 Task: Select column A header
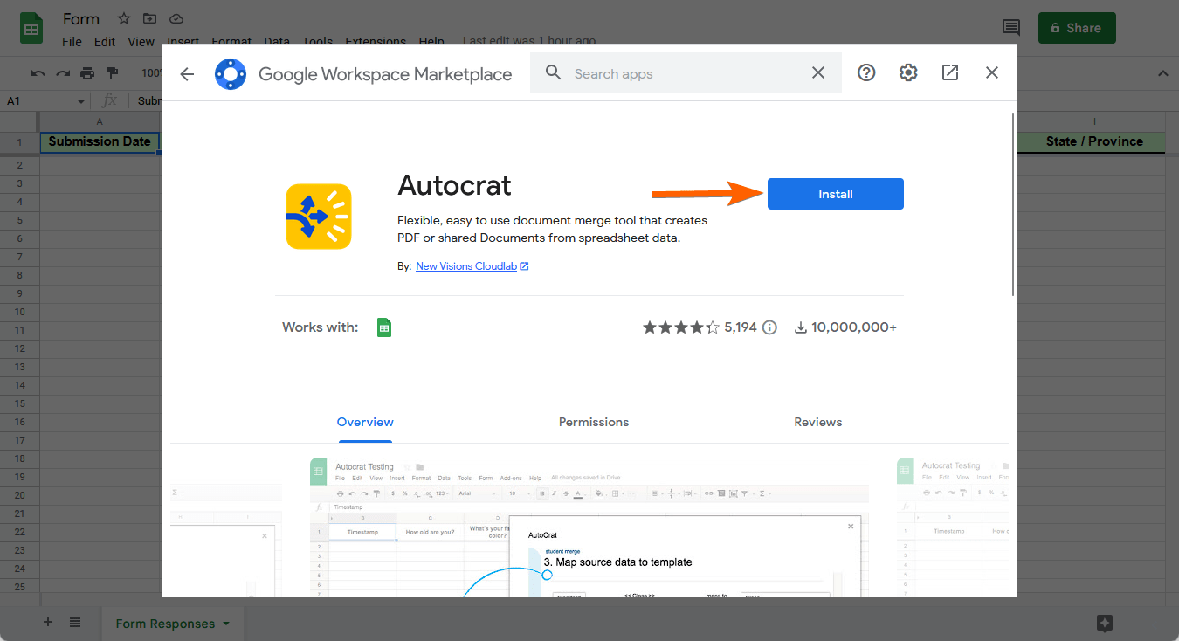point(100,121)
